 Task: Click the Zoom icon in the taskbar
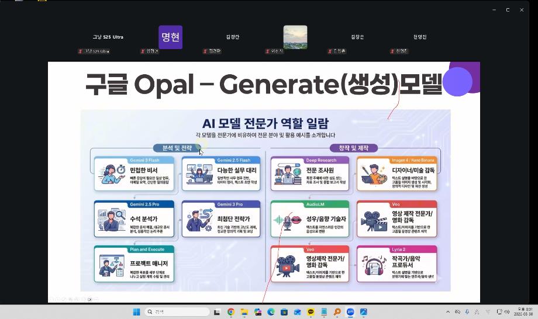click(x=350, y=312)
